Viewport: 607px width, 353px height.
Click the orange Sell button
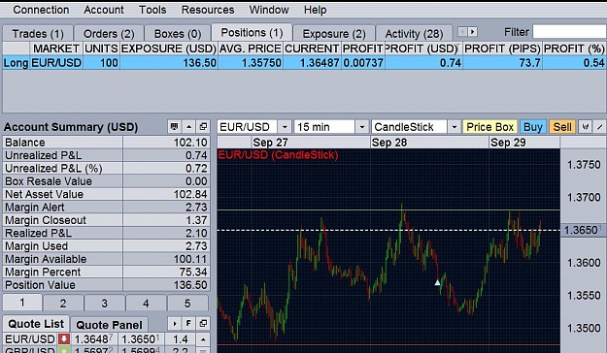562,127
